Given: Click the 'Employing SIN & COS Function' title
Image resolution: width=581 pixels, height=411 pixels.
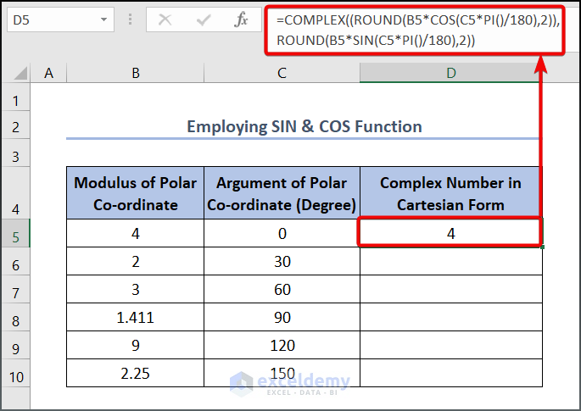Looking at the screenshot, I should [304, 126].
